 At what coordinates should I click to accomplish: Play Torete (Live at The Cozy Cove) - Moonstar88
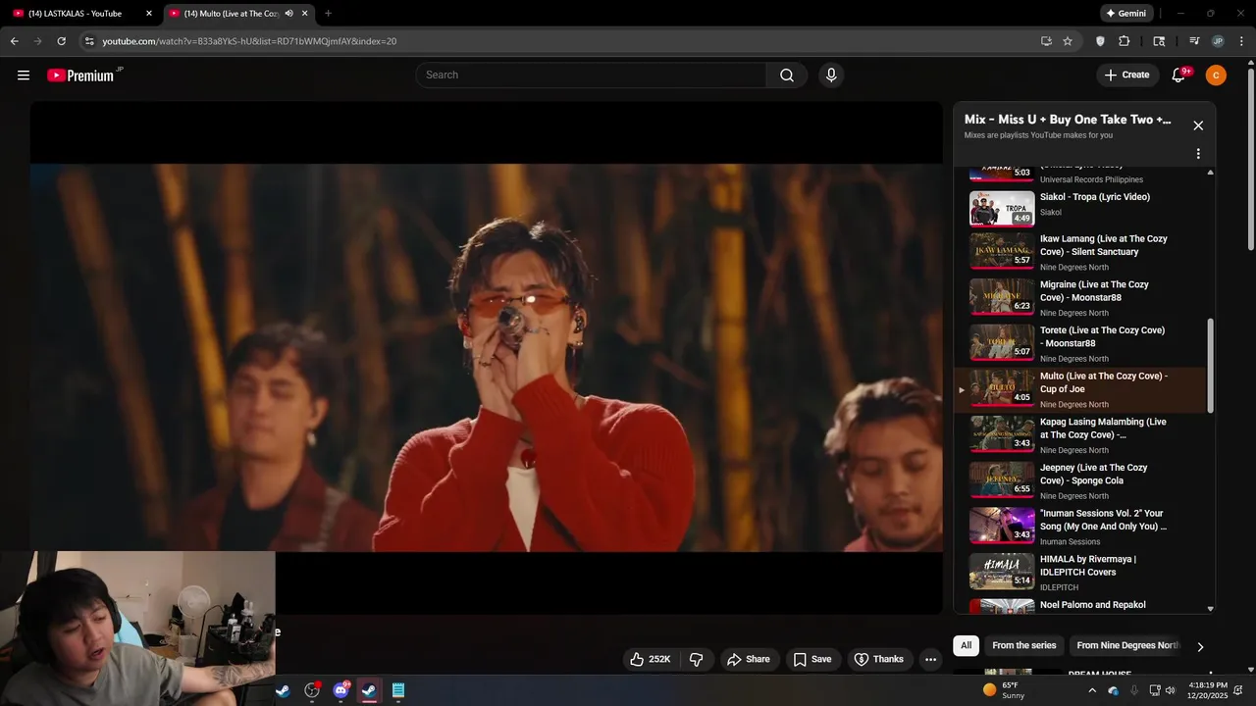[x=1079, y=343]
